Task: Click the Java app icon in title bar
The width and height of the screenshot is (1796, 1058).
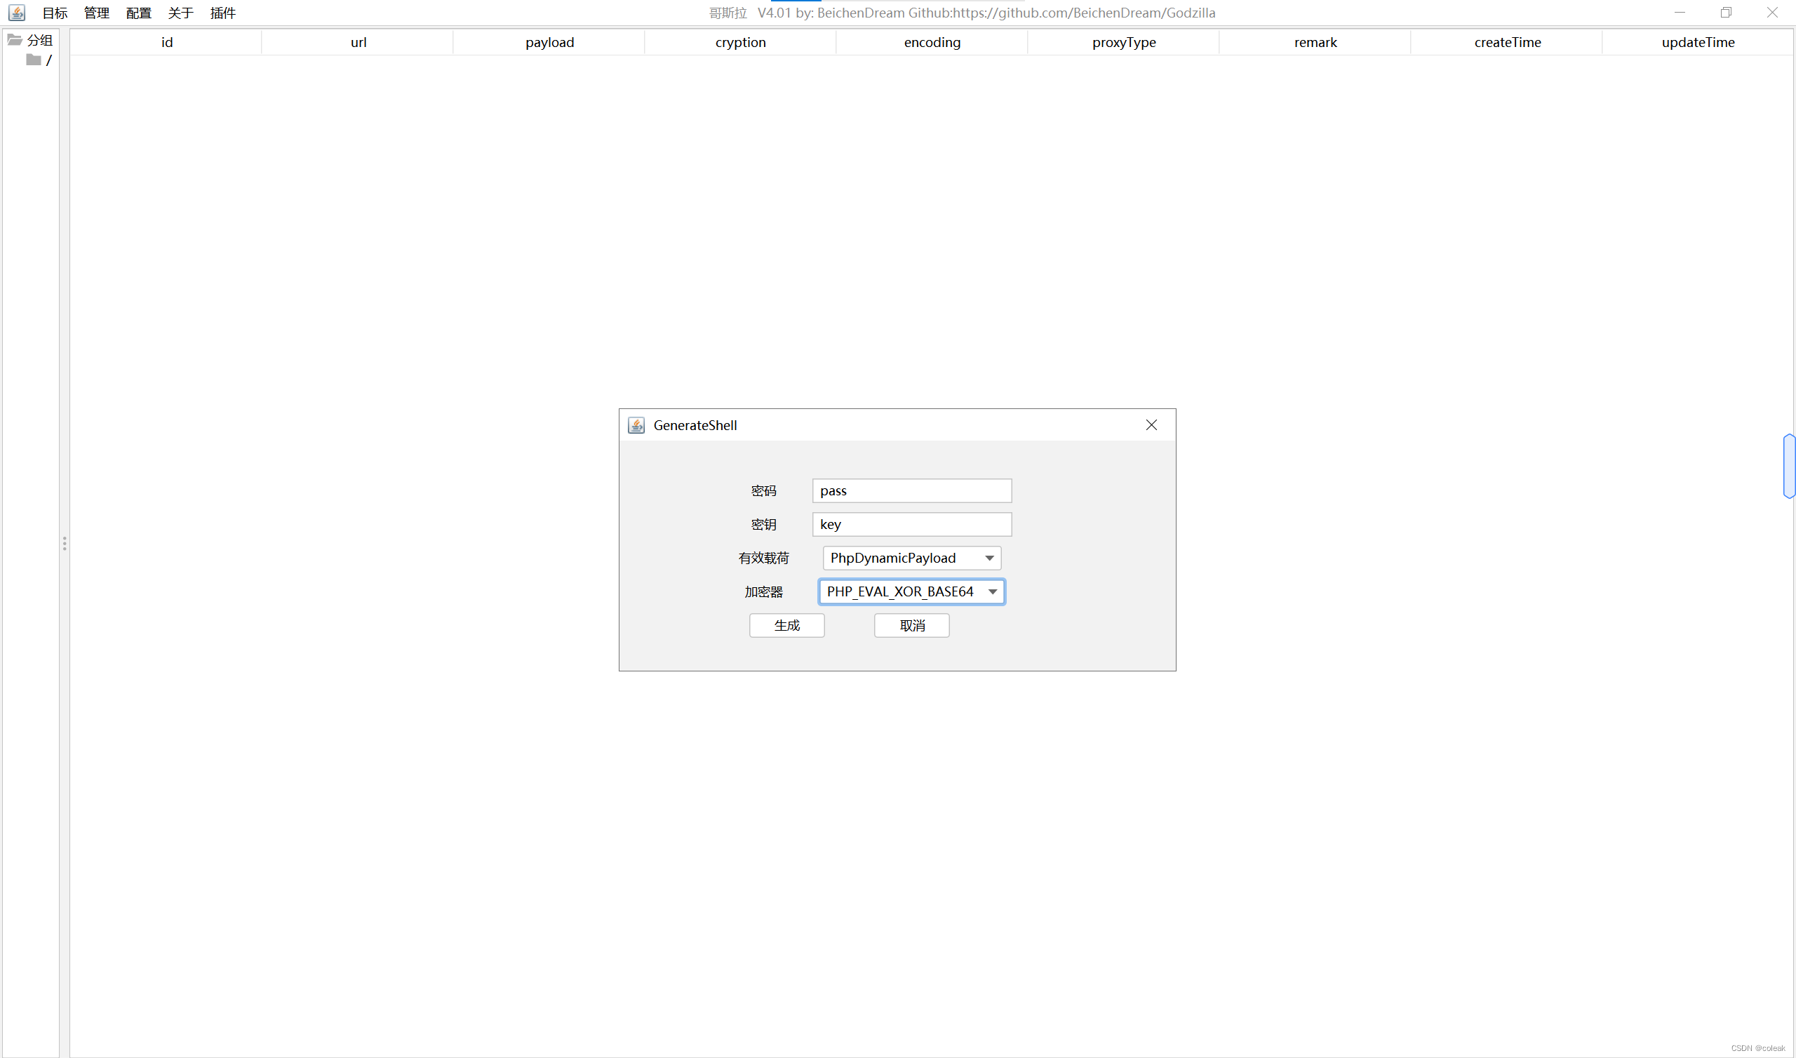Action: point(16,13)
